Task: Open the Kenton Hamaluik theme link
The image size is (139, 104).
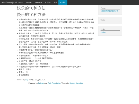Action: click(76, 83)
